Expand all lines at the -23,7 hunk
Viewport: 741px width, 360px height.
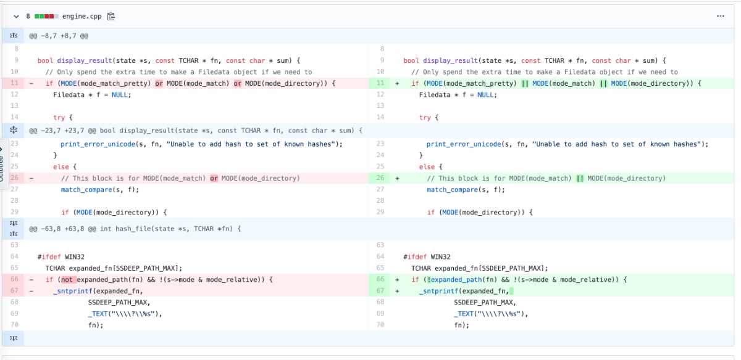(x=14, y=131)
